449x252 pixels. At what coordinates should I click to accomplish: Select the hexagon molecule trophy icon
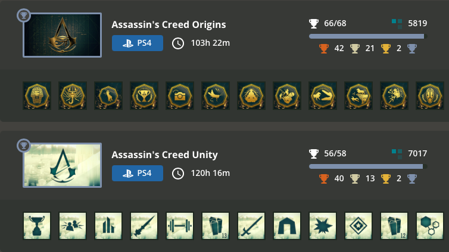429,226
